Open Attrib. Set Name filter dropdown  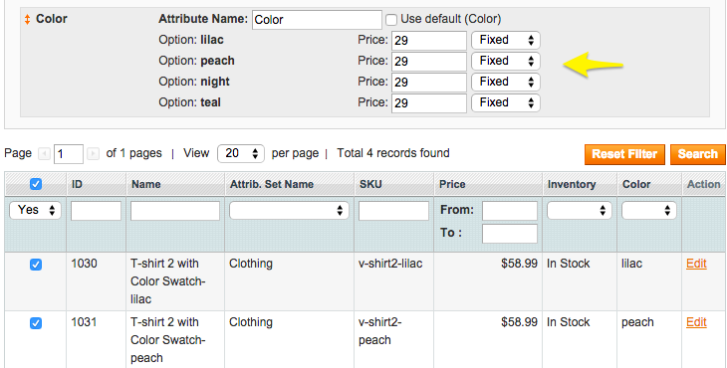click(290, 211)
